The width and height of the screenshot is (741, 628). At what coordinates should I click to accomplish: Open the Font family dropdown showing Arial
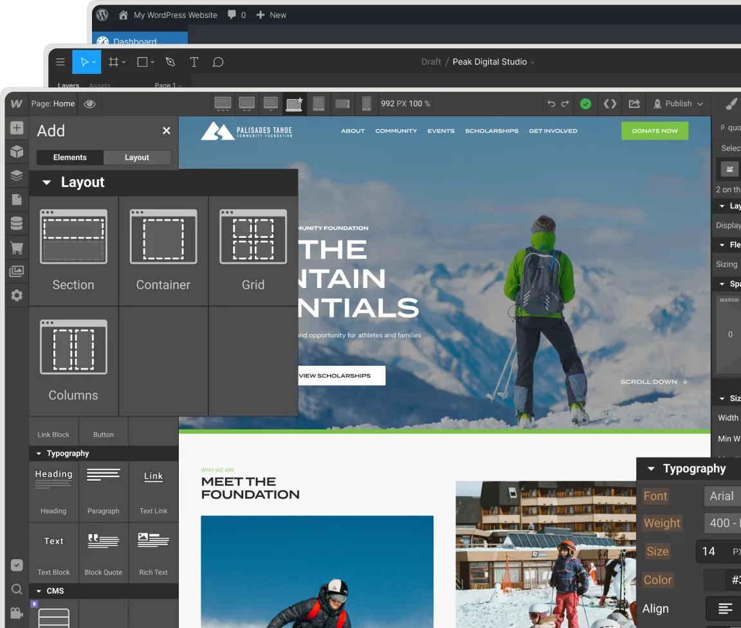tap(722, 496)
